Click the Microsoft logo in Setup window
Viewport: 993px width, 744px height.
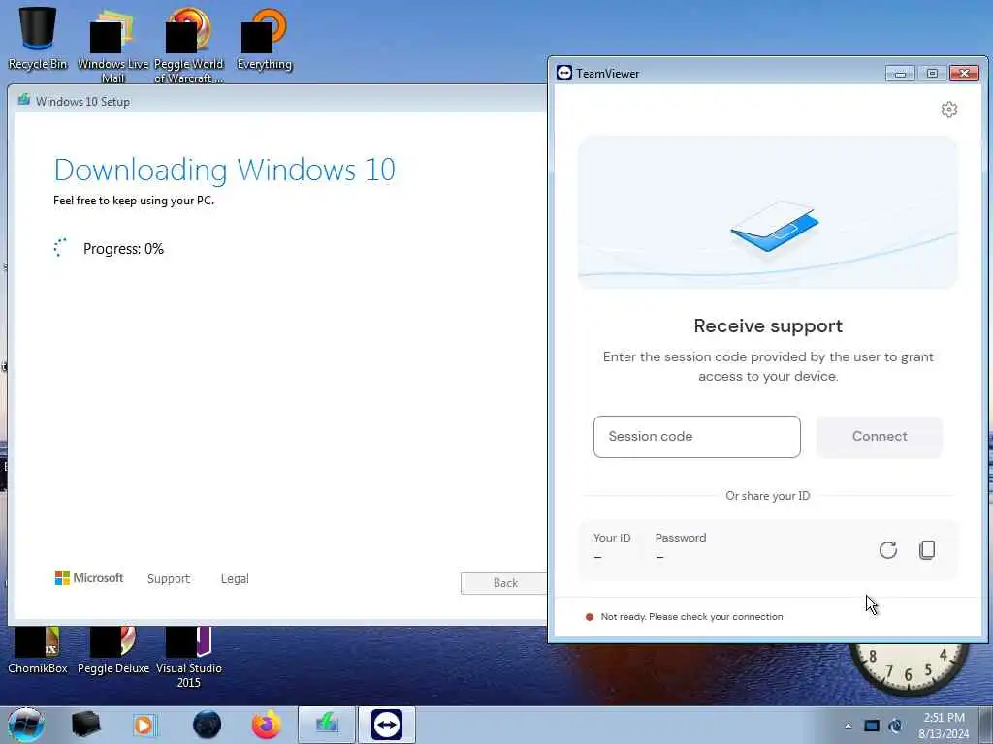coord(89,578)
